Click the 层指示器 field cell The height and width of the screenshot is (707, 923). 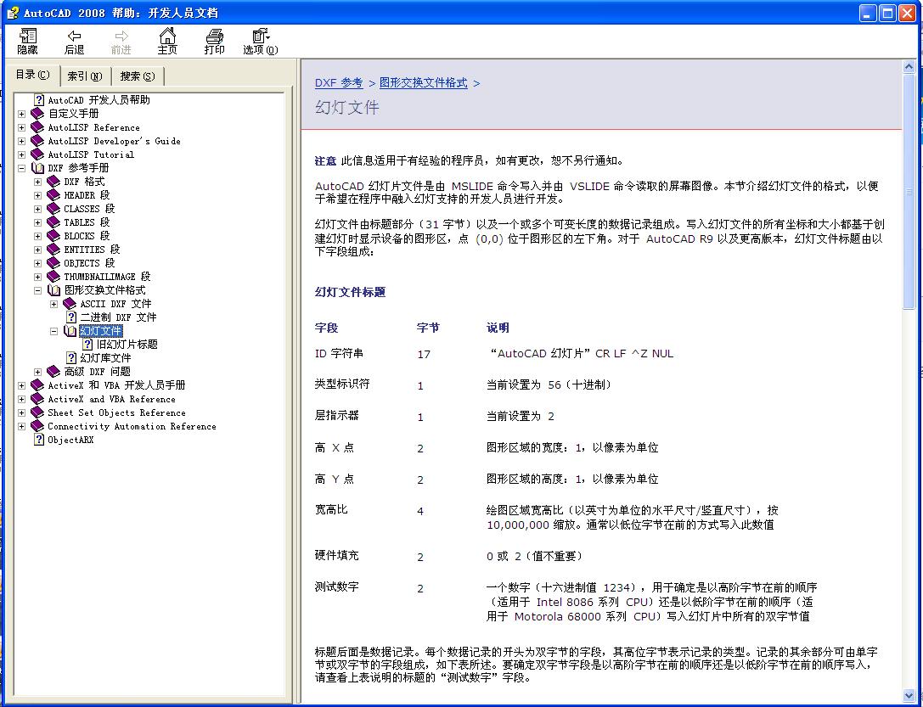(337, 415)
